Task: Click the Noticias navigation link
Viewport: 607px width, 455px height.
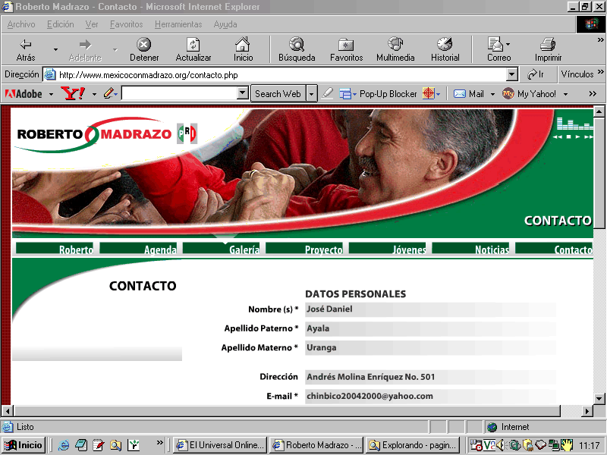Action: click(492, 249)
